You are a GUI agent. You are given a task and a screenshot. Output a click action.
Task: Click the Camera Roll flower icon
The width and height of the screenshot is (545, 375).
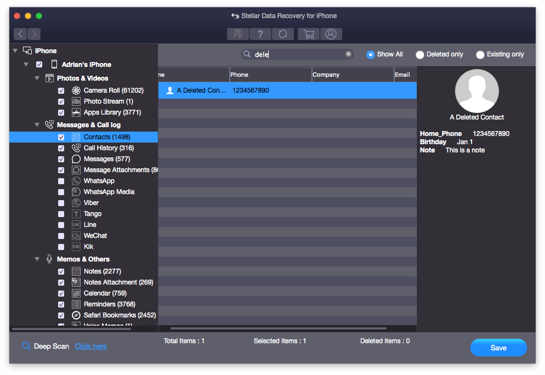click(x=76, y=90)
